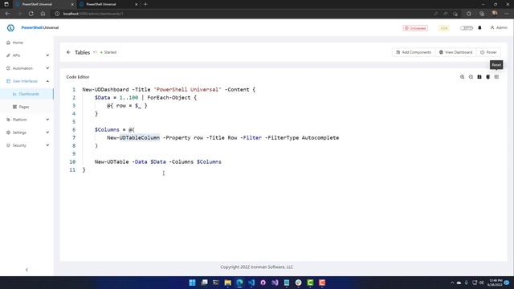The image size is (514, 289).
Task: Click the Reset icon in editor toolbar
Action: [496, 77]
